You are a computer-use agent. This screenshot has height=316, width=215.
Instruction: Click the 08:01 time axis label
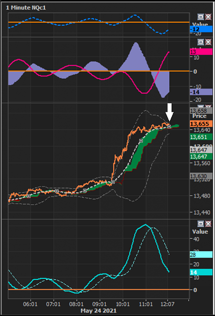point(77,304)
